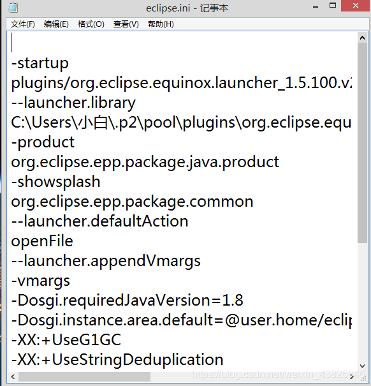The image size is (371, 386).
Task: Open the 帮助(H) menu
Action: click(x=161, y=24)
